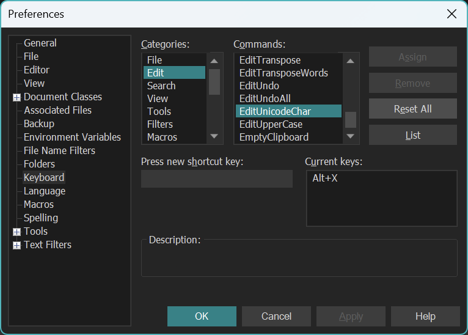The image size is (468, 335).
Task: Choose the Search category
Action: [161, 86]
